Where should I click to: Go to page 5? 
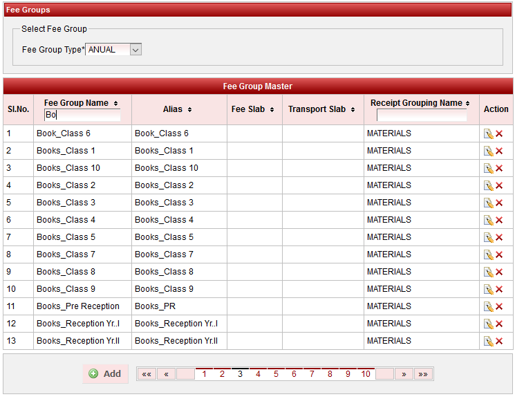pyautogui.click(x=276, y=374)
